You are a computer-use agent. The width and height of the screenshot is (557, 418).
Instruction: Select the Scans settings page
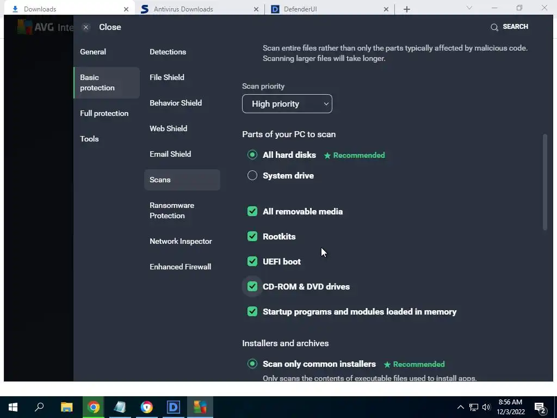182,180
